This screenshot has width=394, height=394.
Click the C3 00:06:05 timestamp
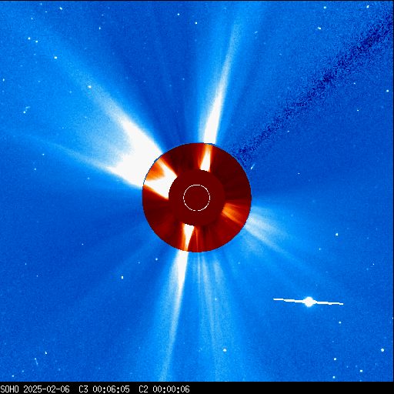click(x=104, y=389)
